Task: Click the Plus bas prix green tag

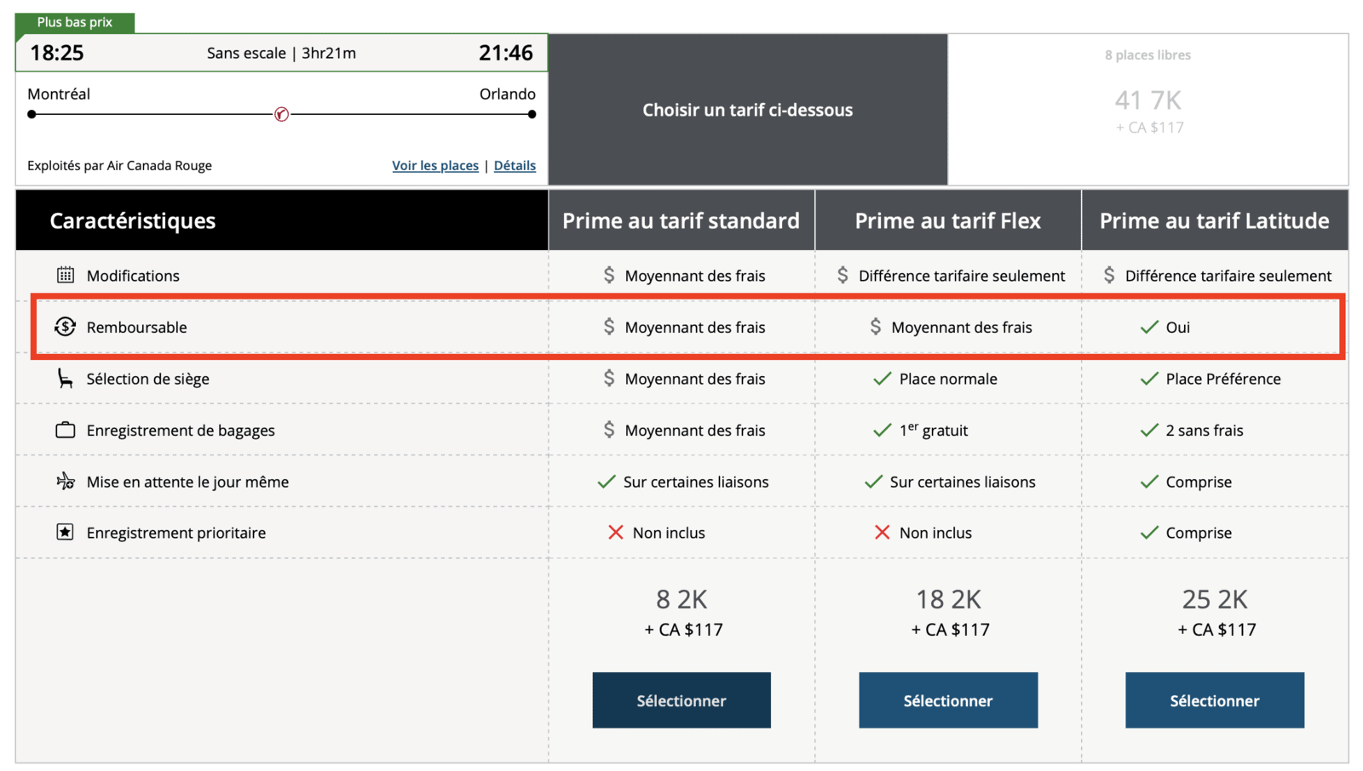Action: (x=75, y=22)
